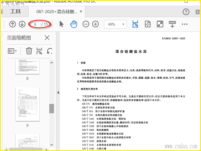Select the arrow selection tool
The height and width of the screenshot is (151, 201).
coord(62,24)
